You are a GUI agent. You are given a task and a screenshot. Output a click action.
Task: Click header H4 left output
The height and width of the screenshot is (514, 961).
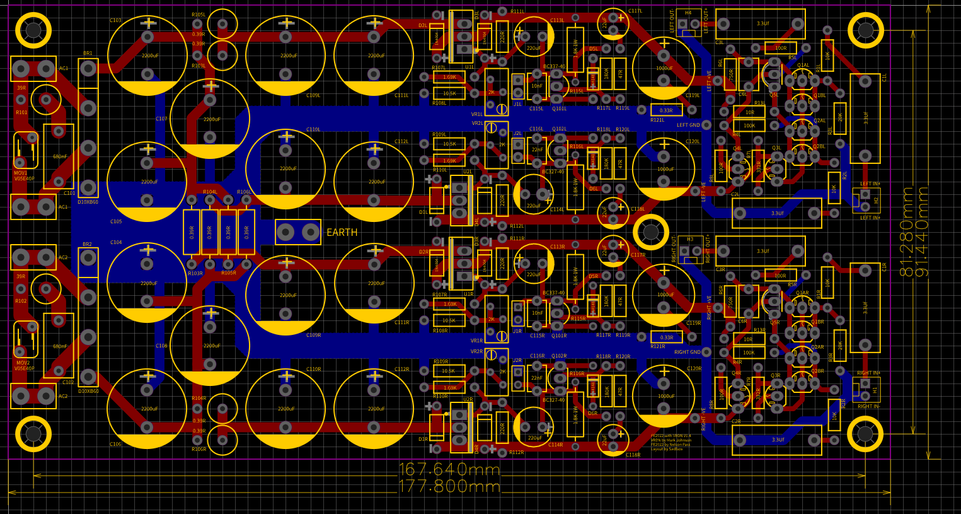689,24
